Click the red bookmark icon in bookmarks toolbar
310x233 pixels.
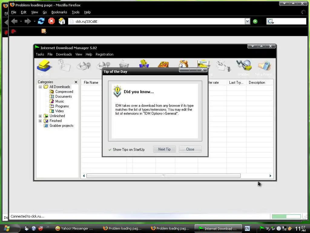pyautogui.click(x=13, y=31)
